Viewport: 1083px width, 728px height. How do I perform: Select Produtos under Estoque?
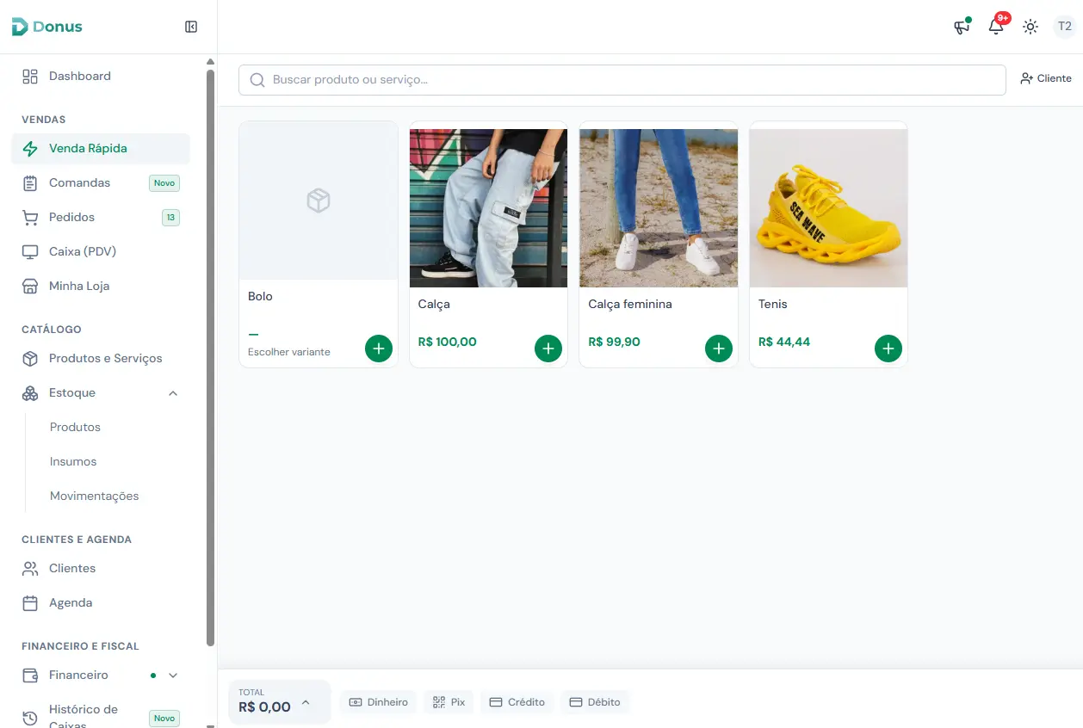pyautogui.click(x=75, y=428)
